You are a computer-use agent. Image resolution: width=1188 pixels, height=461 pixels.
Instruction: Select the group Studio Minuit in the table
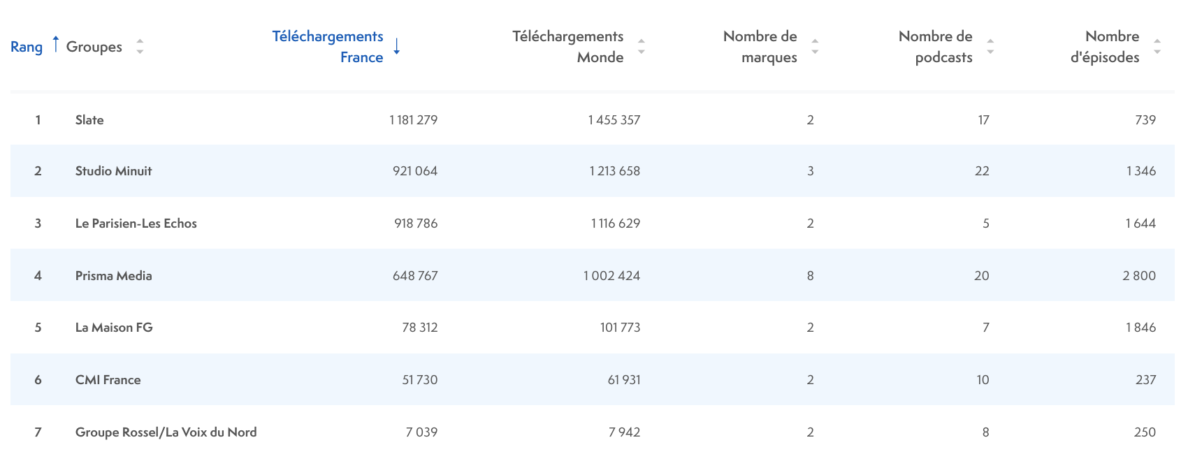(x=113, y=171)
